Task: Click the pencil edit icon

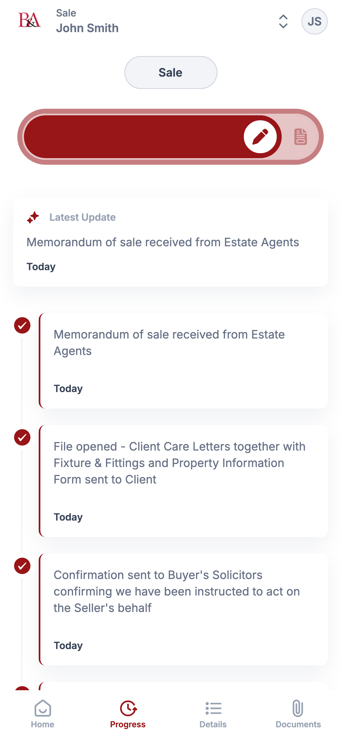Action: 260,137
